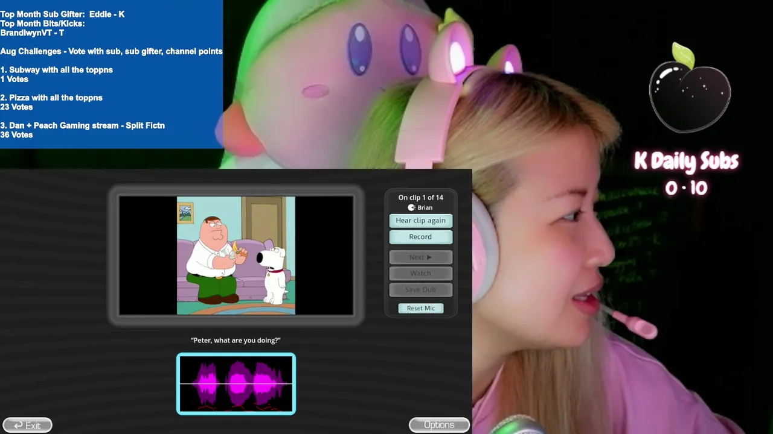Click the 'BrandiwynVT - T' text
The image size is (773, 434).
point(32,33)
